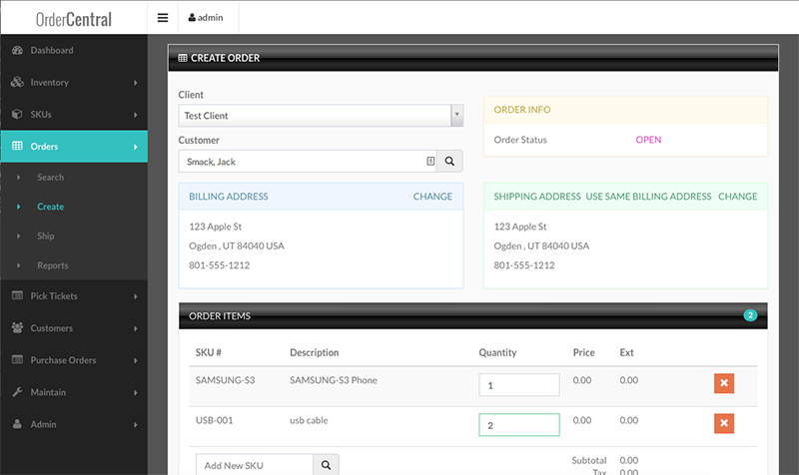Click the SAMSUNG-S3 quantity field

519,385
